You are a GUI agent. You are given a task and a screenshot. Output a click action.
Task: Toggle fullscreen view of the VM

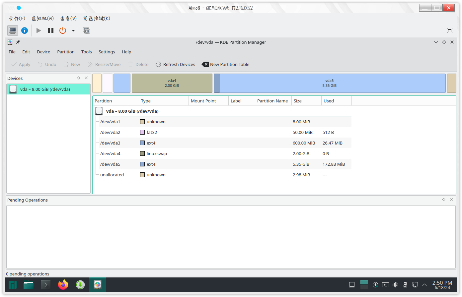pyautogui.click(x=450, y=30)
